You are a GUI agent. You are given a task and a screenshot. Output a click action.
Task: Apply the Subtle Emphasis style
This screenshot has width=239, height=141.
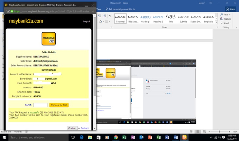tap(196, 19)
